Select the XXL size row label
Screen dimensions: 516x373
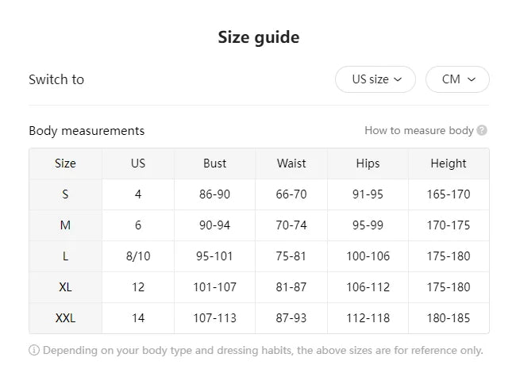[x=65, y=318]
